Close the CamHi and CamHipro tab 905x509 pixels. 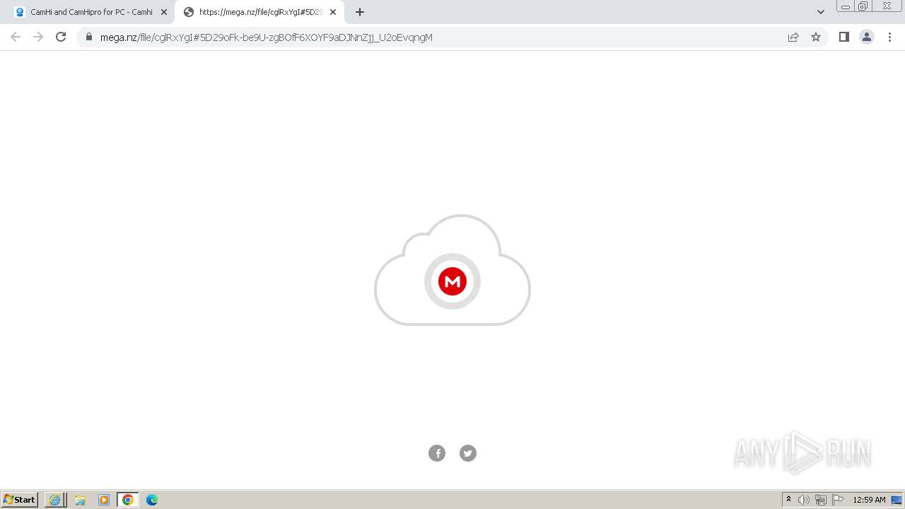(164, 12)
